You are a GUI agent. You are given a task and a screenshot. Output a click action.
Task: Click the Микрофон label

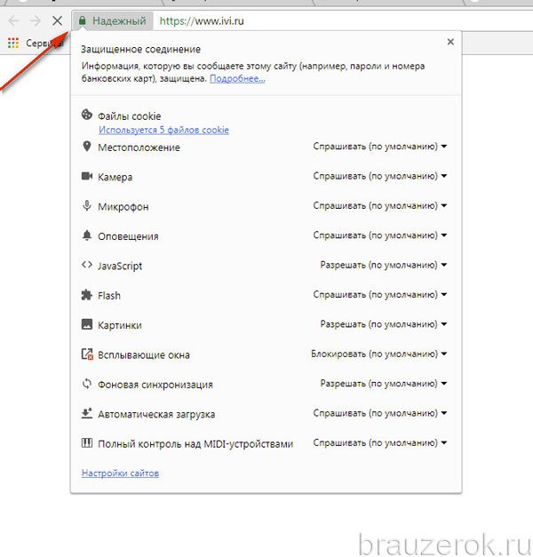[x=123, y=207]
